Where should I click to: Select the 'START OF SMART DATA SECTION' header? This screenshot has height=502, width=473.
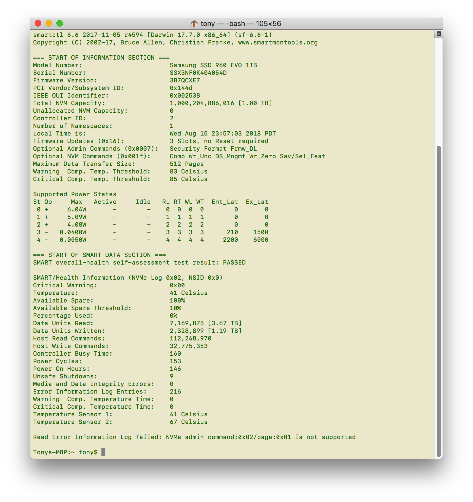(100, 255)
